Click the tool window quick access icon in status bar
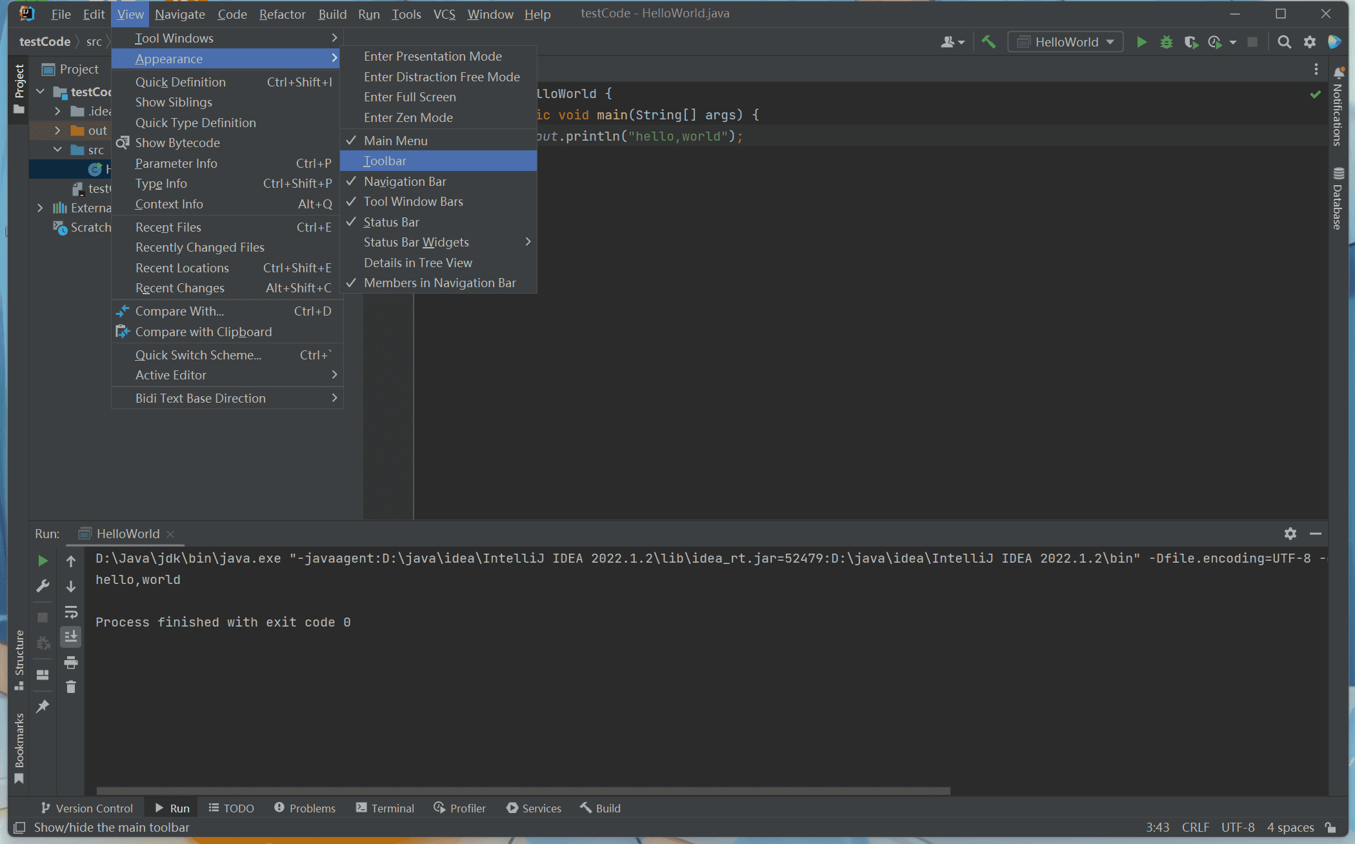The image size is (1355, 844). pos(19,827)
